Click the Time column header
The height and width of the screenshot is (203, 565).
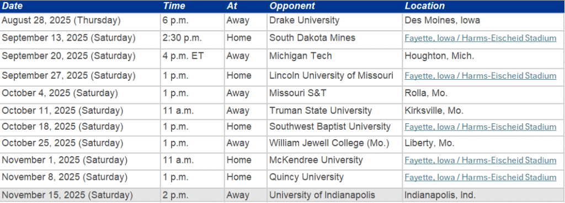(174, 6)
